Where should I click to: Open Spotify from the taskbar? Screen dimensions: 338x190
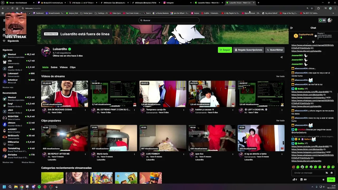pyautogui.click(x=39, y=187)
